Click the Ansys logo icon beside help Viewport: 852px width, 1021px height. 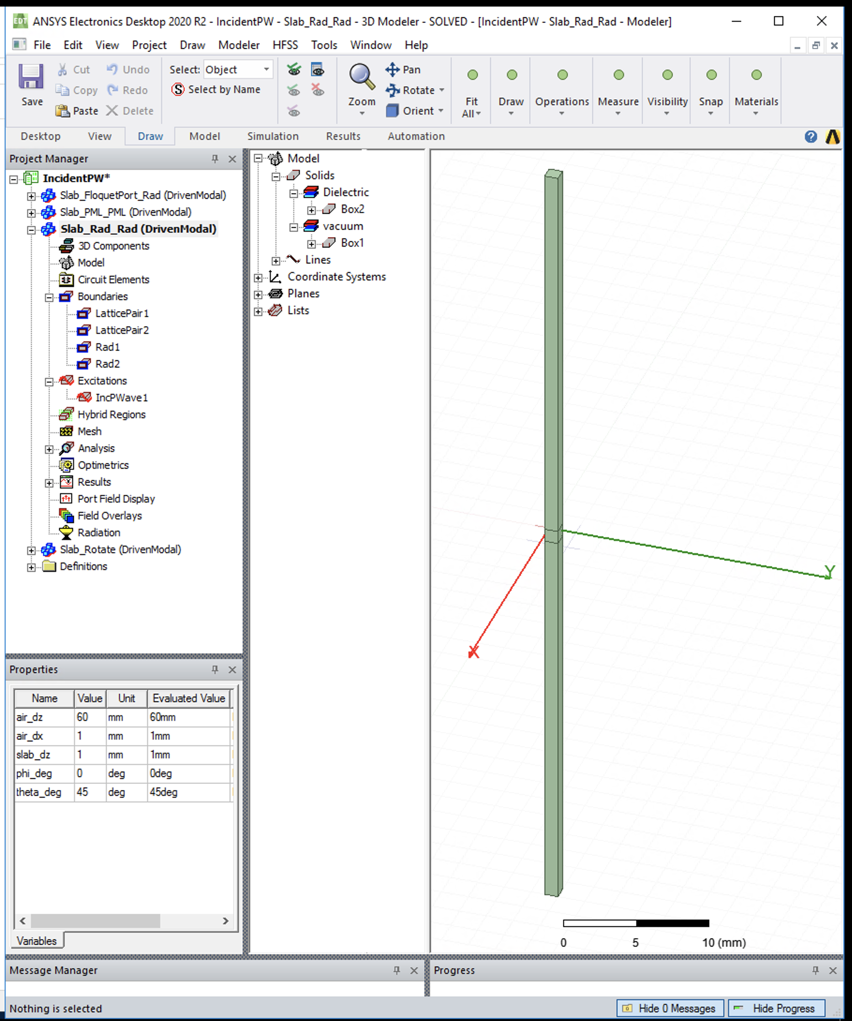click(833, 136)
